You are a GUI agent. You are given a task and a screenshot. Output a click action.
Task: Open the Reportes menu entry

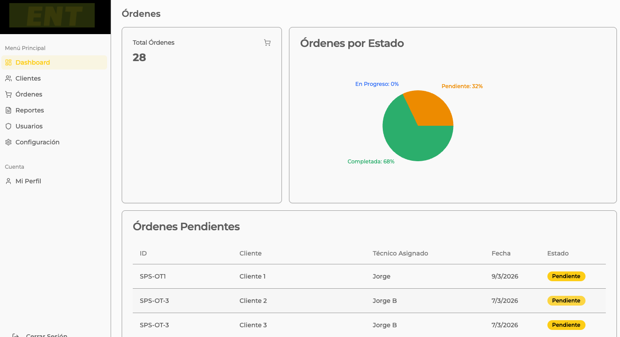[x=30, y=110]
